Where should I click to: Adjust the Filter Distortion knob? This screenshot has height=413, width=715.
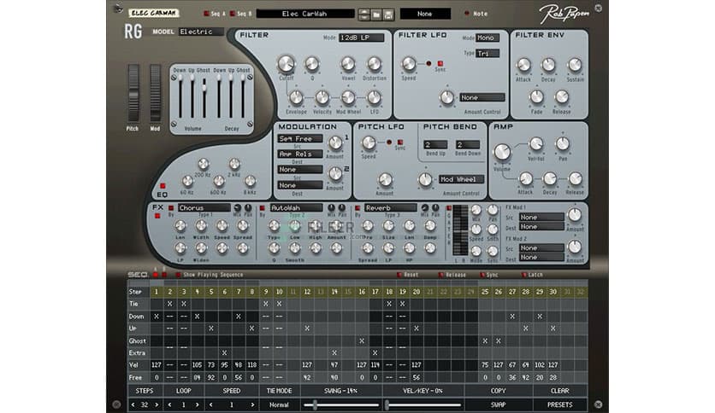(375, 64)
